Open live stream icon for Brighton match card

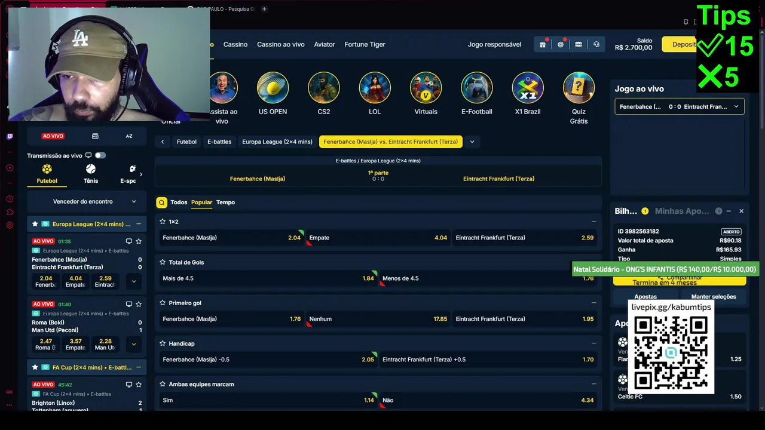click(x=128, y=385)
